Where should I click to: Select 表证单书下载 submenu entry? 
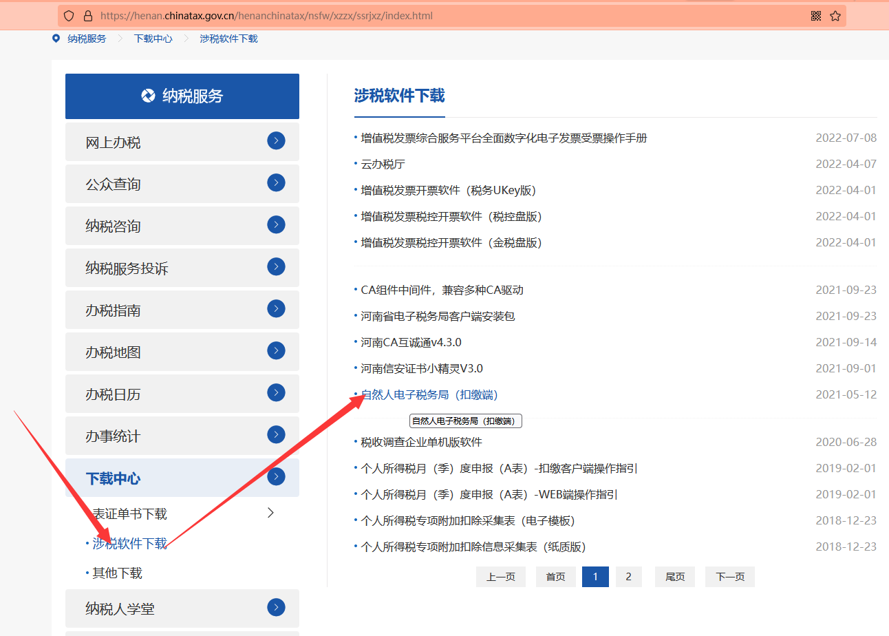point(129,514)
